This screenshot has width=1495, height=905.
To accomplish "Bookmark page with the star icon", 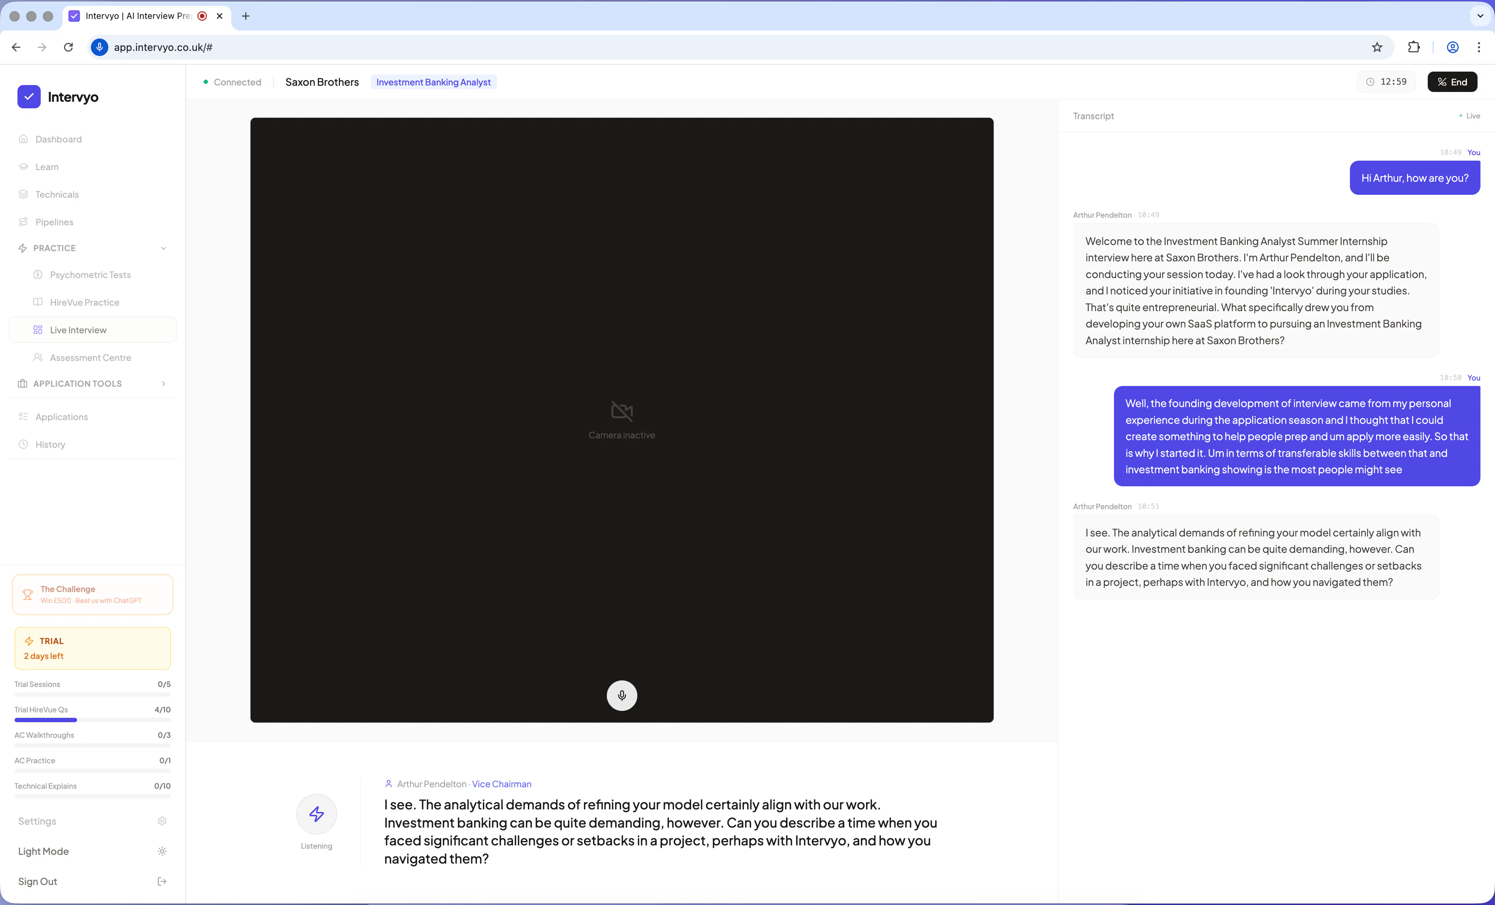I will tap(1377, 47).
